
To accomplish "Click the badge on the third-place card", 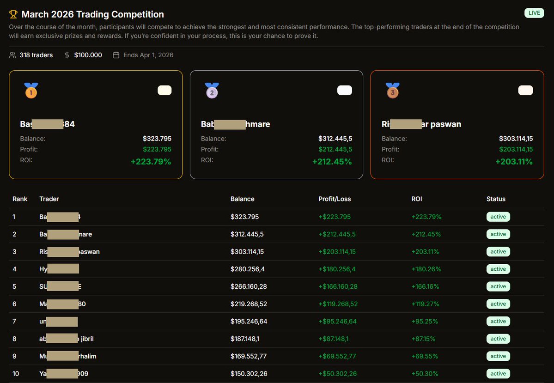I will pyautogui.click(x=525, y=90).
